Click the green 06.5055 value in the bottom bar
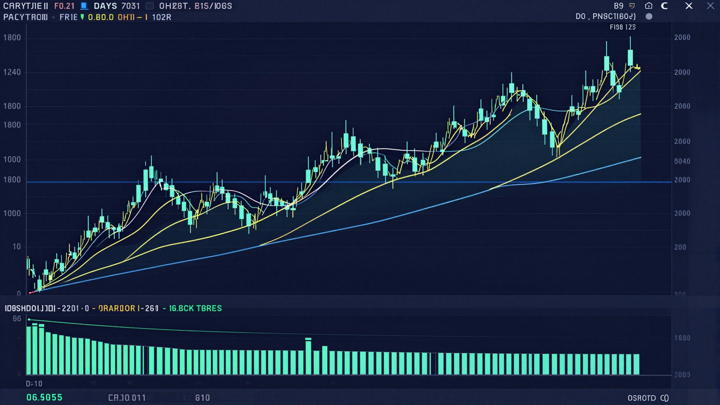 tap(44, 398)
